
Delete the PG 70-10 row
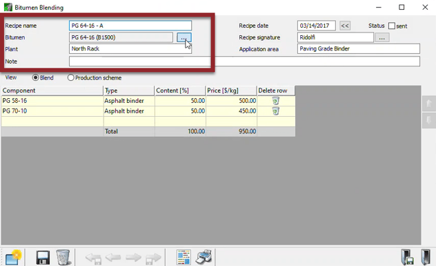pyautogui.click(x=275, y=111)
